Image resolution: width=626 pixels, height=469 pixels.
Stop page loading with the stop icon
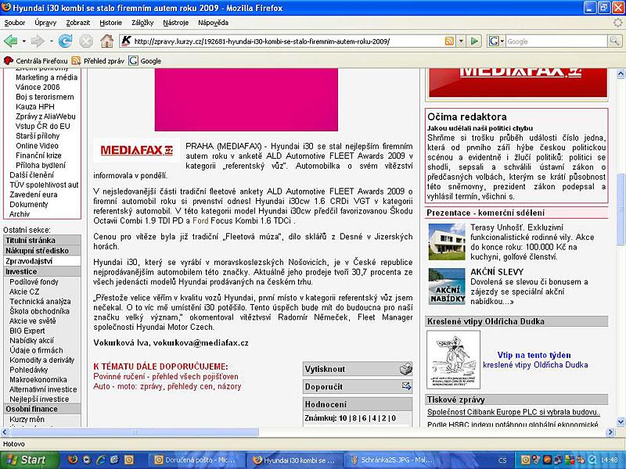tap(85, 41)
